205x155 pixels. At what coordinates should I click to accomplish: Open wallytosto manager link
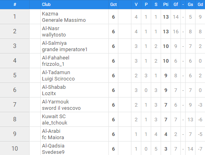click(x=54, y=35)
